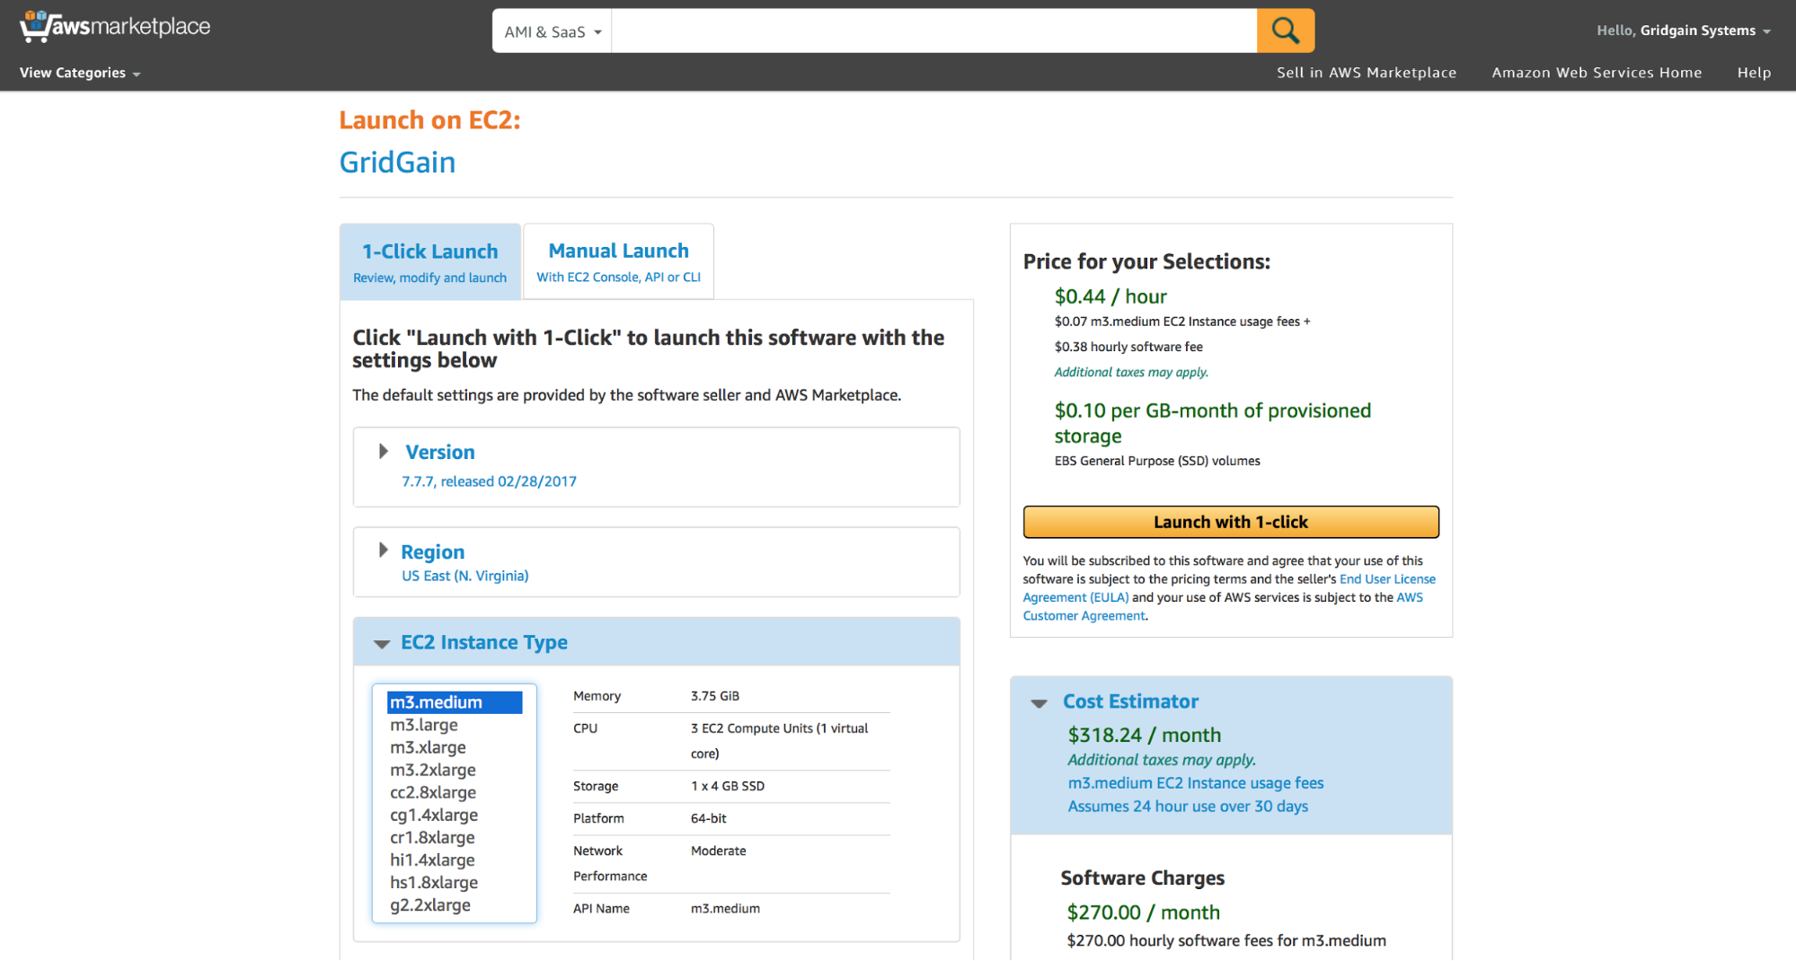Open the GridGain product title link
The image size is (1796, 961).
(x=397, y=163)
